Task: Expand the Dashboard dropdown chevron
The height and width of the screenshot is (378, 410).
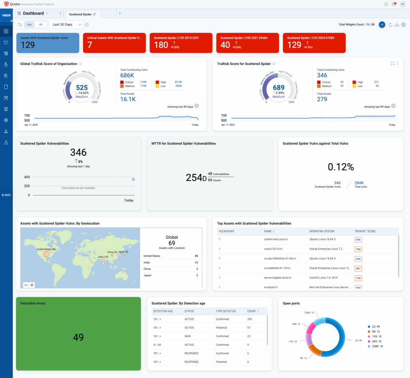Action: click(x=48, y=13)
